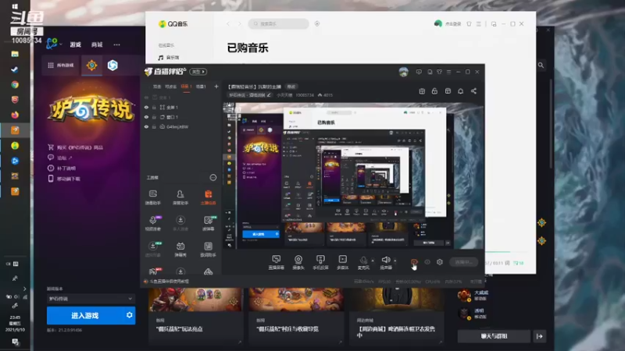The image size is (625, 351).
Task: Open Chrome from the vertical taskbar
Action: [15, 84]
